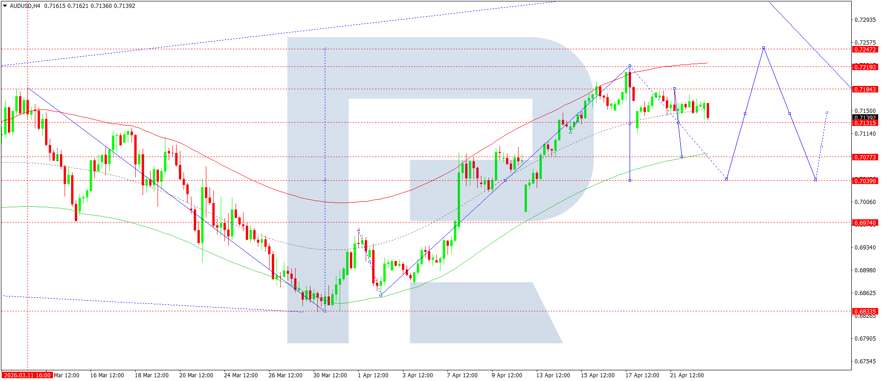Click the 0.67545 price scale value
The image size is (881, 381).
click(865, 361)
